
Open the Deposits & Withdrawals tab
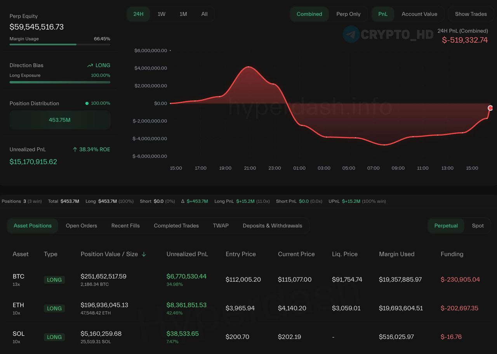coord(272,226)
